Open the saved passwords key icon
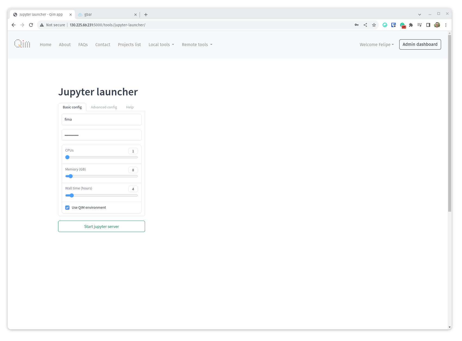 357,25
